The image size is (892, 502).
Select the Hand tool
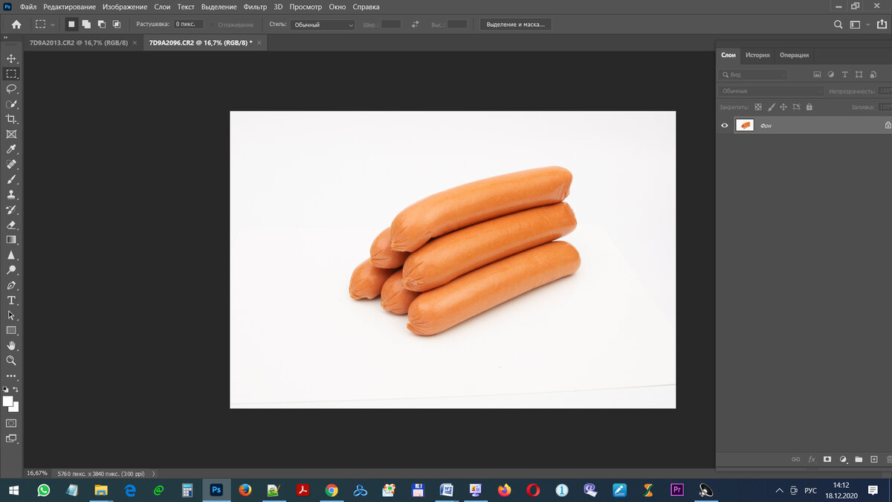coord(11,346)
